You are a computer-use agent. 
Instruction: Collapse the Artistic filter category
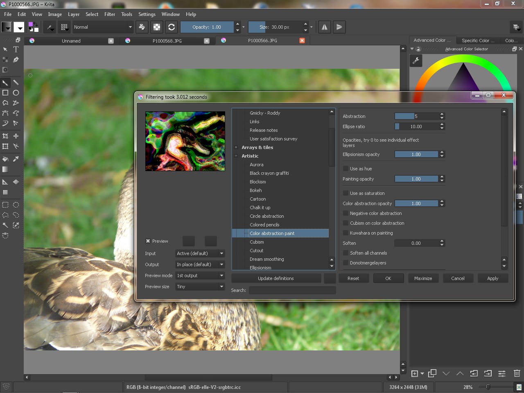click(236, 156)
